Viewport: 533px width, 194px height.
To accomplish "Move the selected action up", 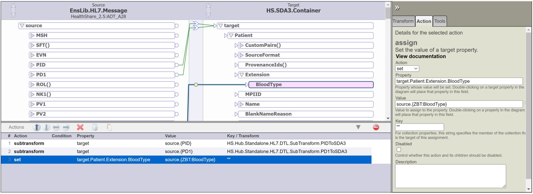I will click(x=37, y=127).
